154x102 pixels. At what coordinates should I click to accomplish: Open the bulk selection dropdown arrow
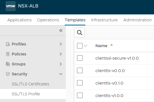tap(86, 45)
